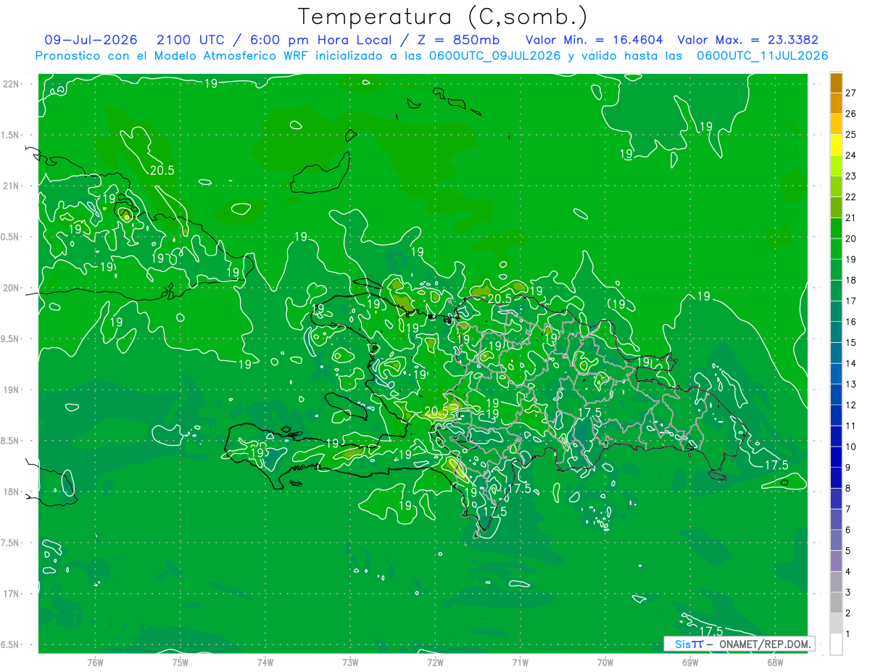
Task: Click the color scale label "21"
Action: pos(851,218)
